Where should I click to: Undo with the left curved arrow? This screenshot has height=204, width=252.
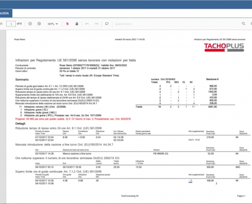click(87, 24)
